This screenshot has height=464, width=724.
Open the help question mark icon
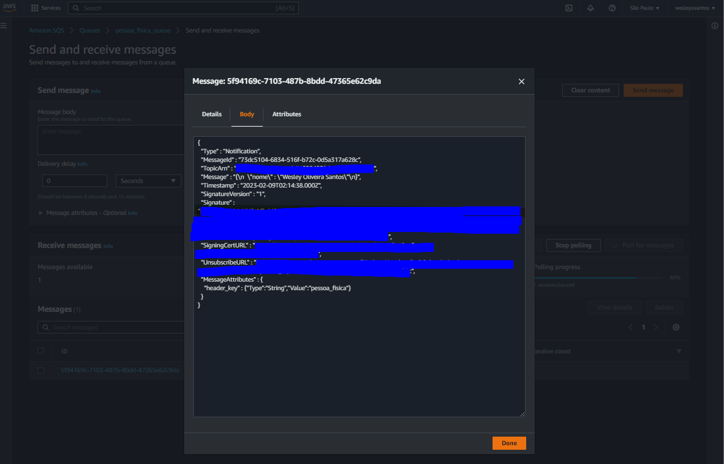612,8
